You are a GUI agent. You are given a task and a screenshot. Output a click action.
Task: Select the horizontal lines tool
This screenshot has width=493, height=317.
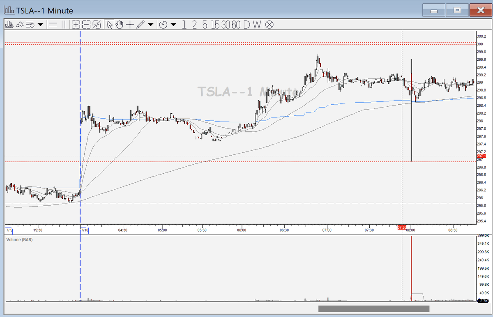53,25
